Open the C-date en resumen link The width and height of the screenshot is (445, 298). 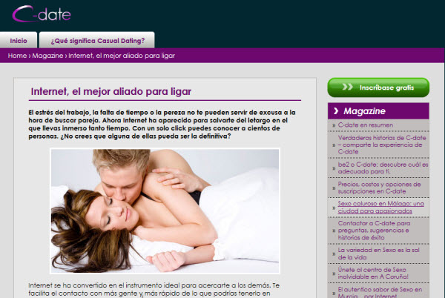point(365,125)
